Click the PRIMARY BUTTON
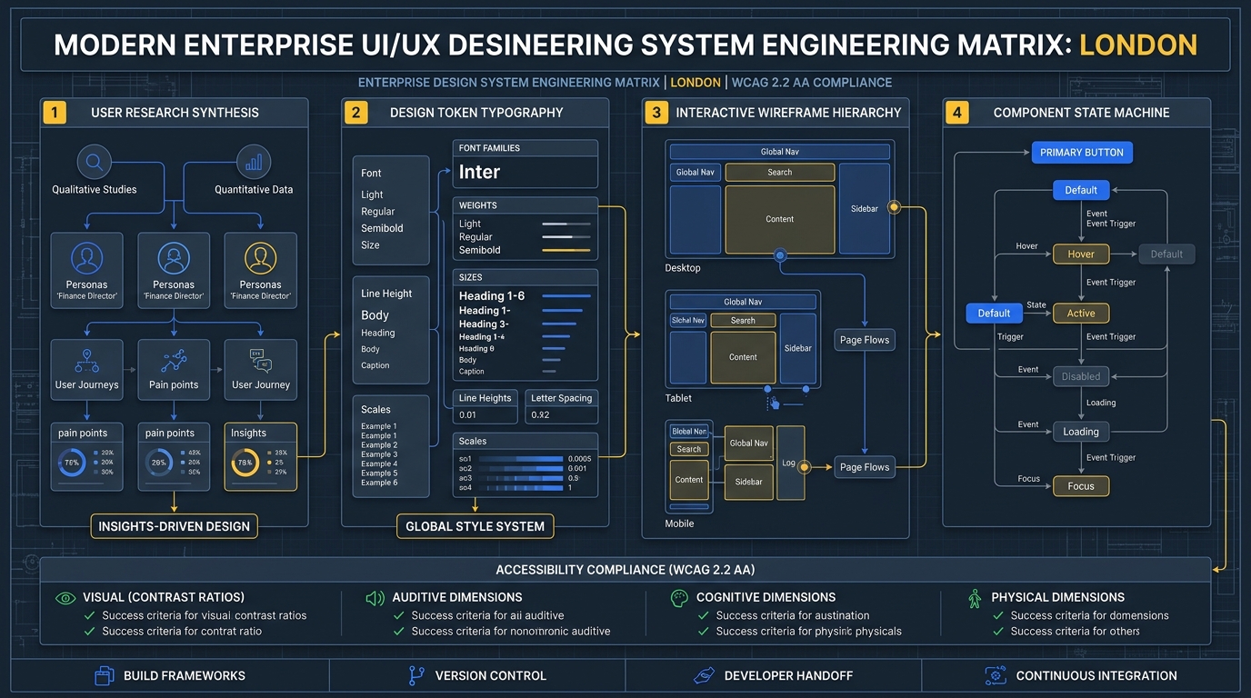 (1082, 153)
